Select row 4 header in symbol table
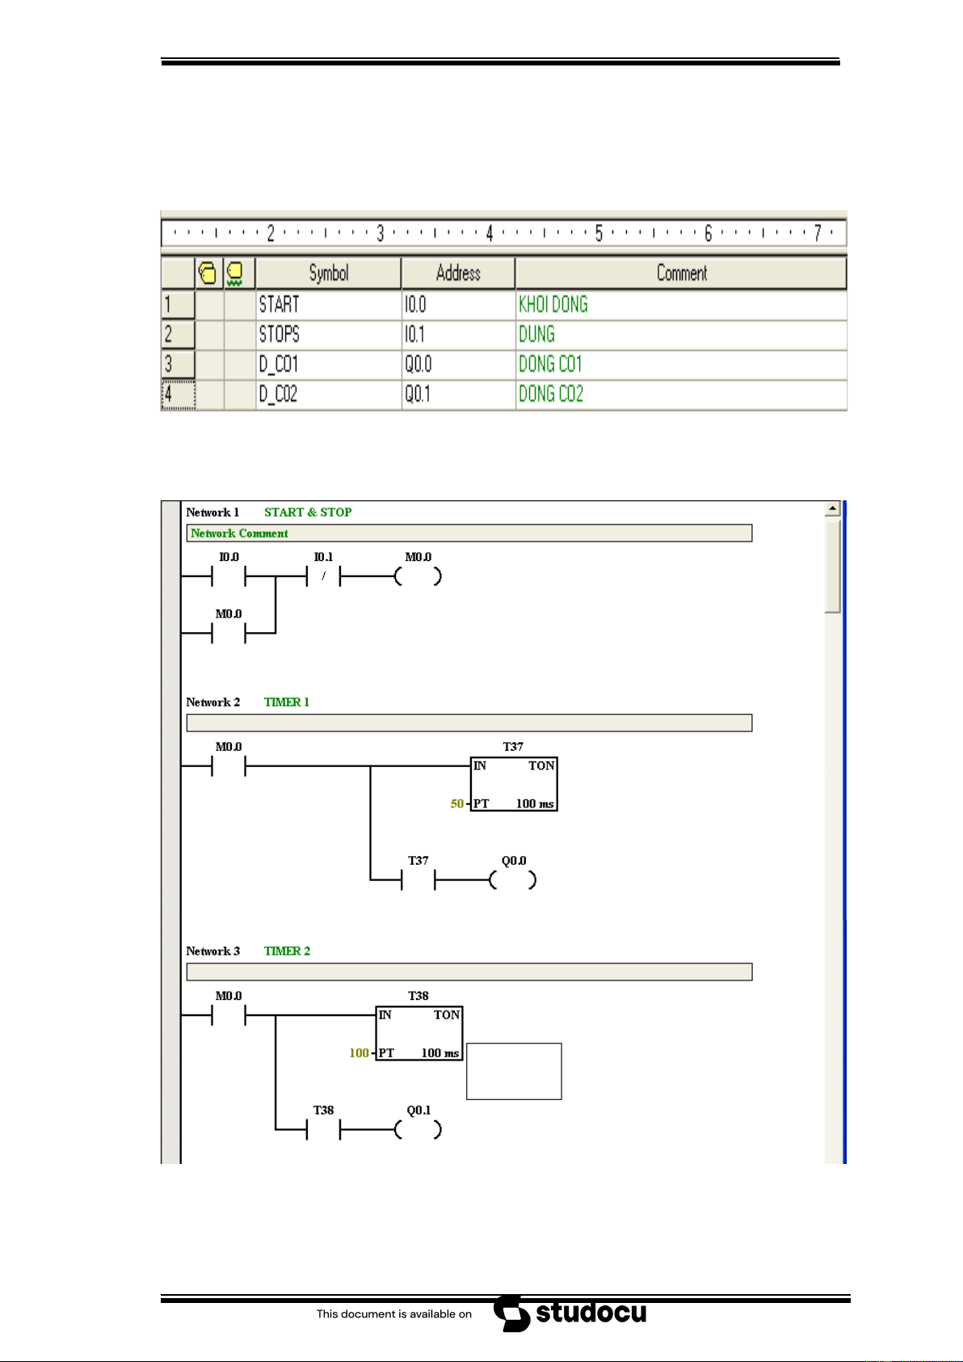Screen dimensions: 963x1362 [178, 394]
